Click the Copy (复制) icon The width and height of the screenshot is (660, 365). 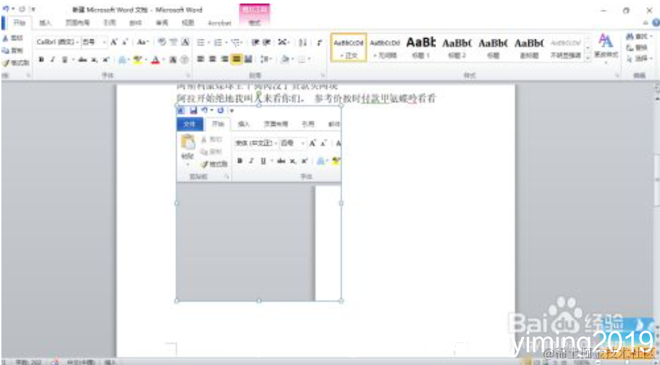click(x=13, y=51)
